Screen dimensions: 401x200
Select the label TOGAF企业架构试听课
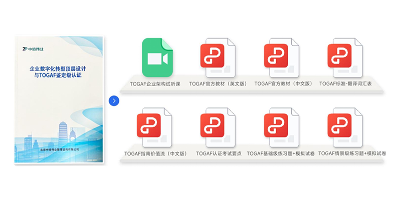tap(155, 83)
